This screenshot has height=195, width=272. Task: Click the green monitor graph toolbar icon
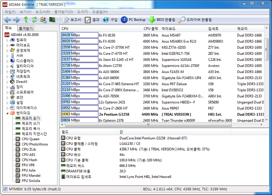click(52, 20)
